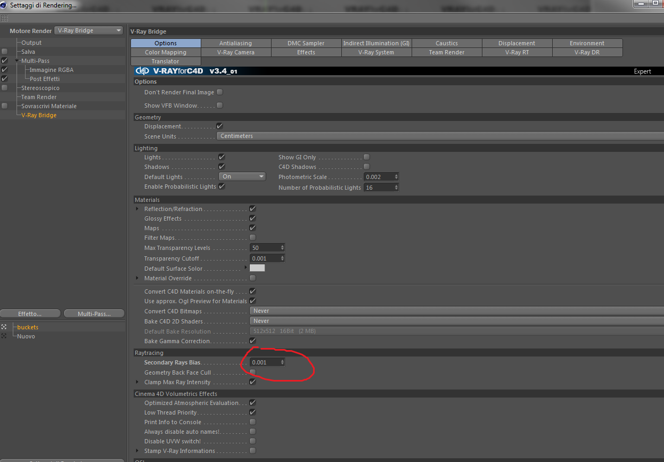
Task: Toggle the Glossy Effects checkbox
Action: pyautogui.click(x=252, y=218)
